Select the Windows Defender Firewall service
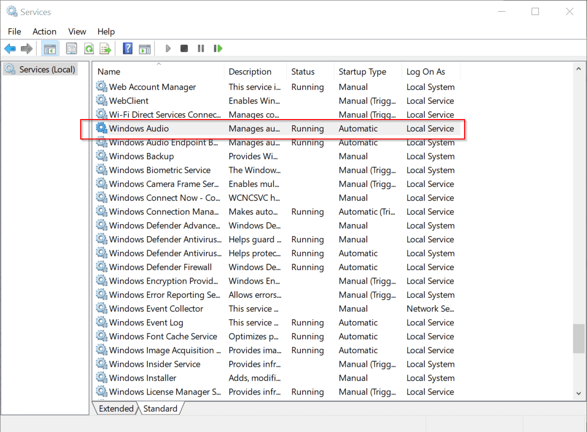The height and width of the screenshot is (432, 587). (x=160, y=267)
